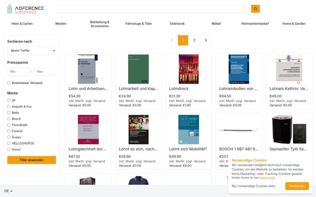Open the Elektronik category menu
Screen dimensions: 316x197
coord(177,24)
